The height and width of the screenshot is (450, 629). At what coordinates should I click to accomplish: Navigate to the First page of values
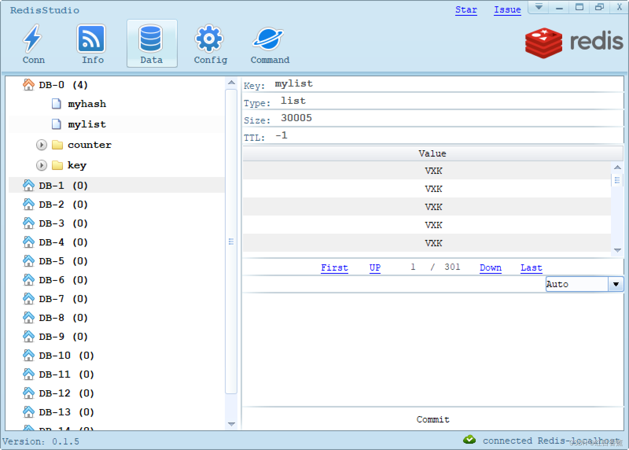click(x=334, y=267)
